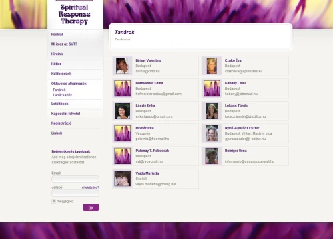Open Birinyi Valentina's profile photo
Screen dimensions: 333x239
[123, 66]
